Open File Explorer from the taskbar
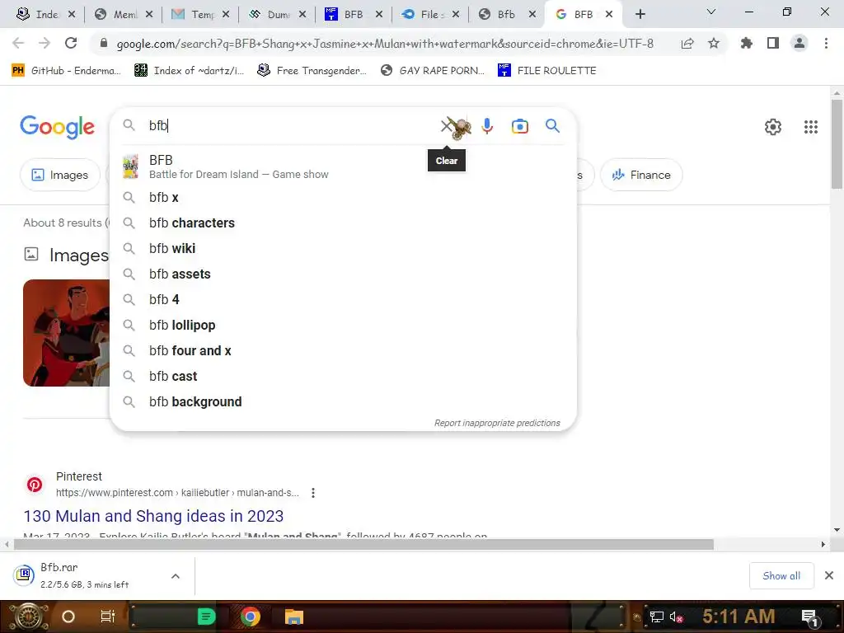The image size is (844, 633). (294, 617)
